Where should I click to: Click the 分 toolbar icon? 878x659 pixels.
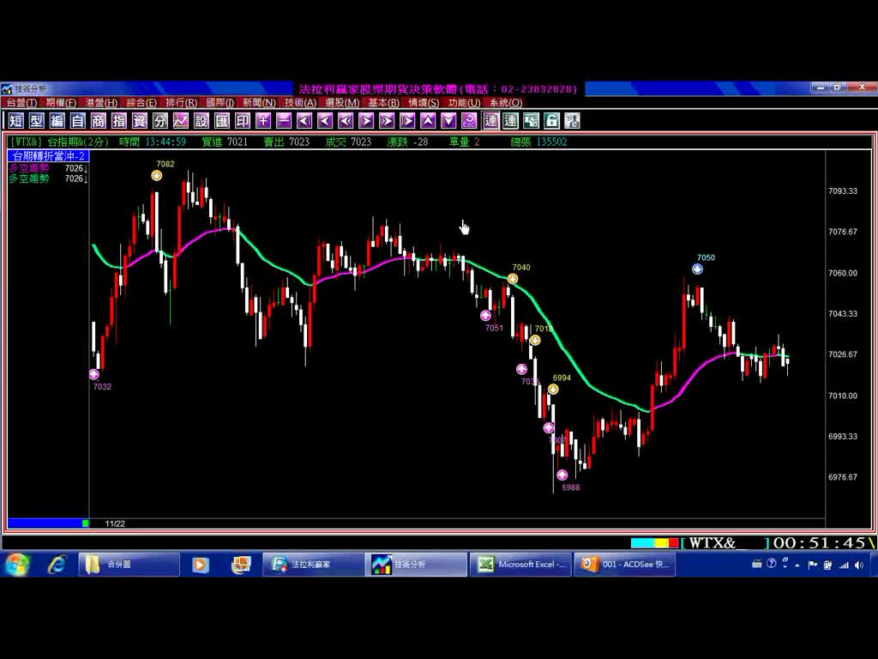(160, 120)
